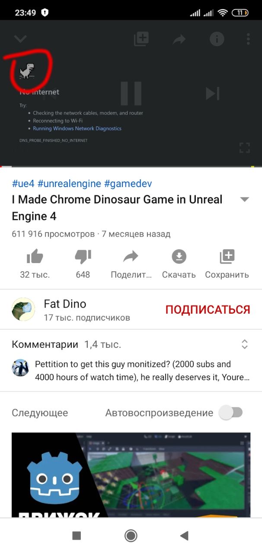Open the Fat Dino channel avatar
The height and width of the screenshot is (553, 262).
point(23,309)
